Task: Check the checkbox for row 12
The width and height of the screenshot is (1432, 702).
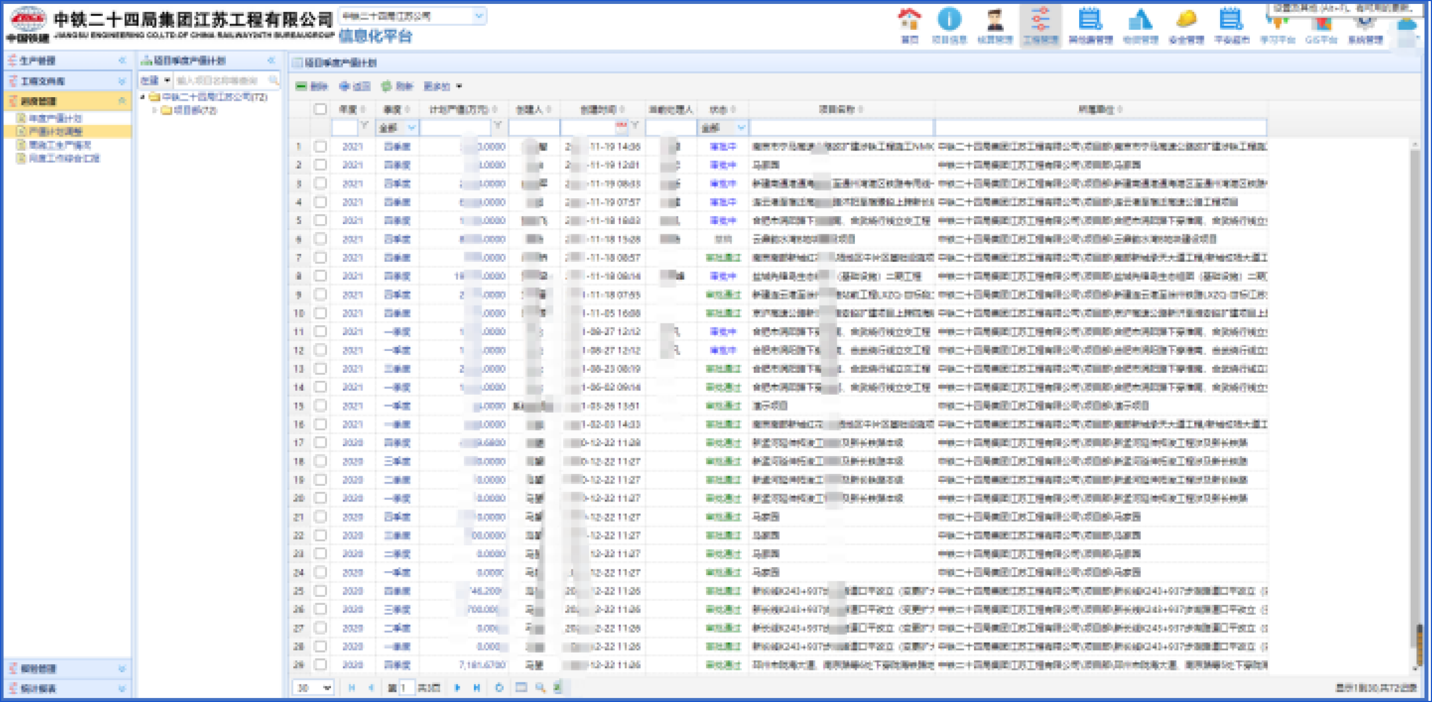Action: (320, 350)
